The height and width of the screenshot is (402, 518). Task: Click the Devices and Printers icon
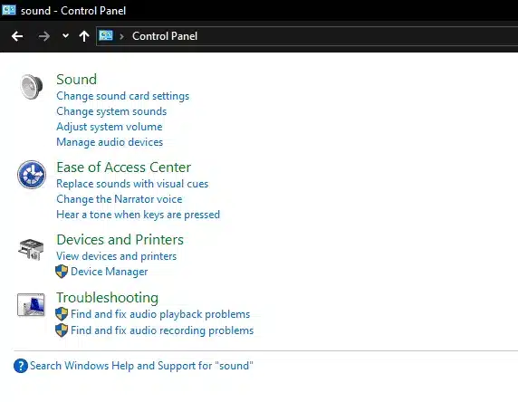31,249
